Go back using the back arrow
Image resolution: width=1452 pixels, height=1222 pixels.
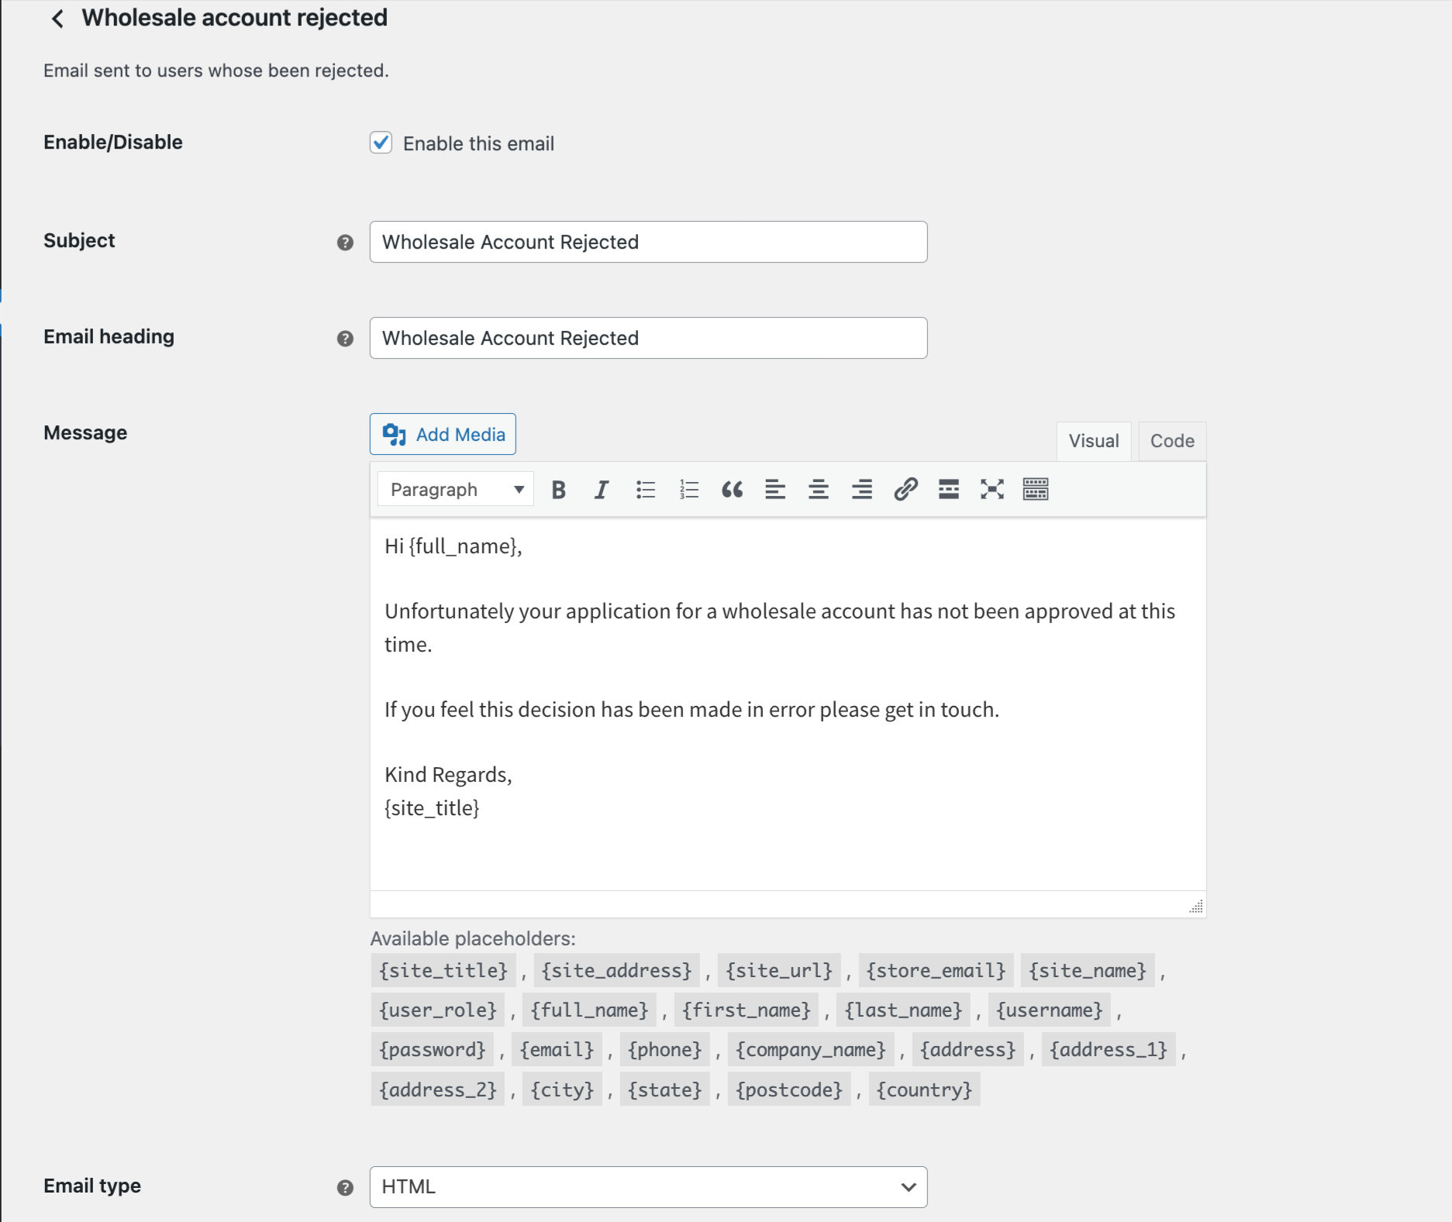pos(57,19)
